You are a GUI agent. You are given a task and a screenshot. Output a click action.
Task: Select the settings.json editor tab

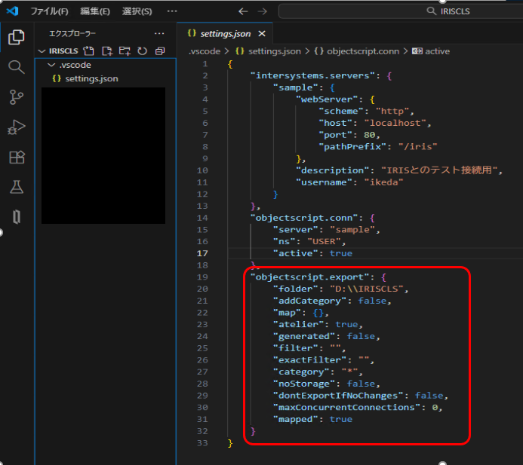tap(226, 34)
